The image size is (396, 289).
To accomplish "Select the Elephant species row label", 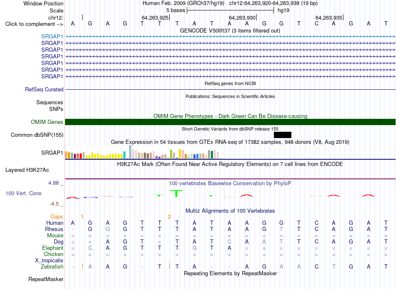I will [x=53, y=248].
